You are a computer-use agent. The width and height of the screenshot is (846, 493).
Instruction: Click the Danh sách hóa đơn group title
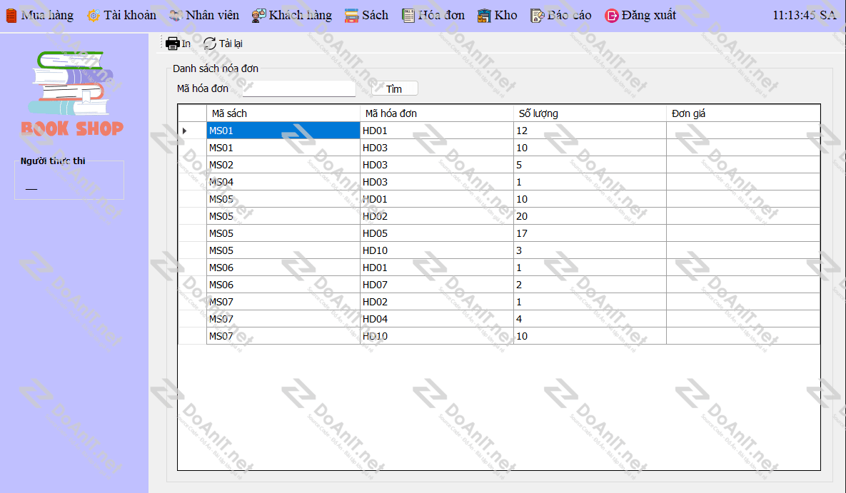[216, 68]
